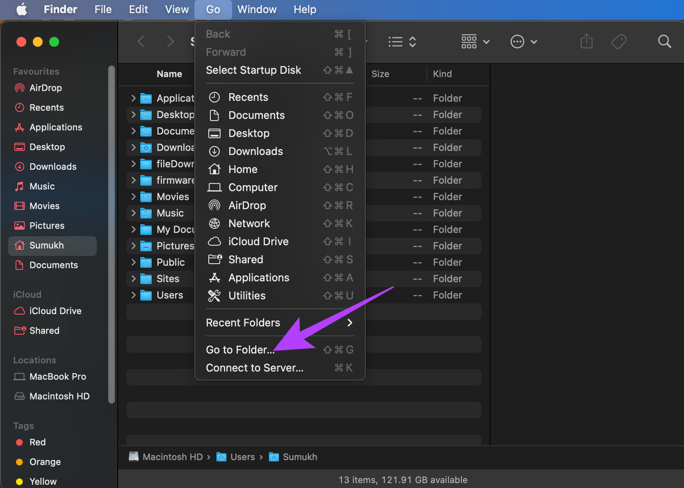The width and height of the screenshot is (684, 488).
Task: Sort by the Kind column header
Action: [x=442, y=74]
